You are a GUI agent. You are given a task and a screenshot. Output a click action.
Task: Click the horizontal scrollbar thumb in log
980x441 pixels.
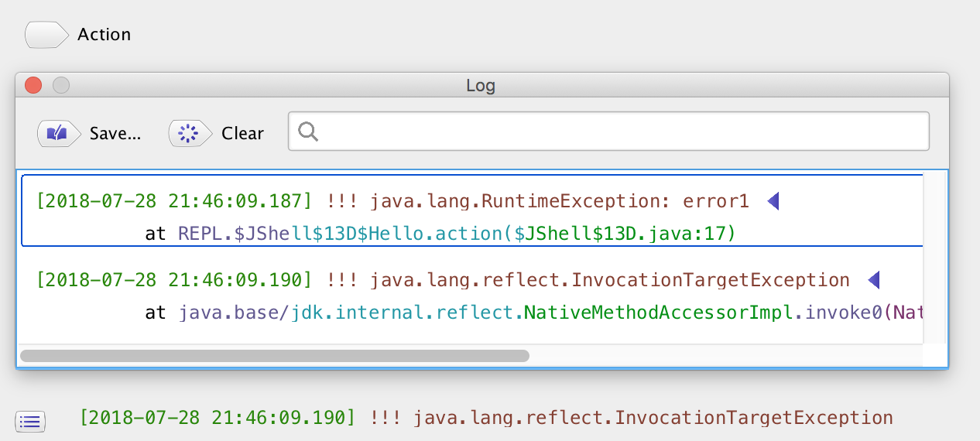pyautogui.click(x=275, y=356)
